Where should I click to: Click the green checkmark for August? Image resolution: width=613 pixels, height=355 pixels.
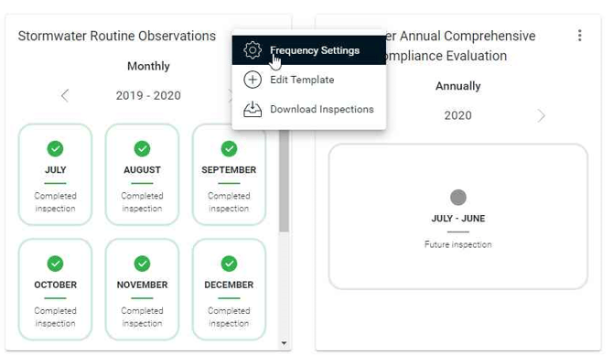[142, 148]
